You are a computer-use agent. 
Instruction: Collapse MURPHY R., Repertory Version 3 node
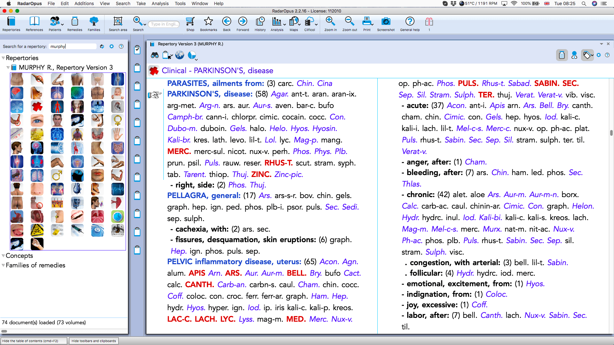tap(8, 68)
